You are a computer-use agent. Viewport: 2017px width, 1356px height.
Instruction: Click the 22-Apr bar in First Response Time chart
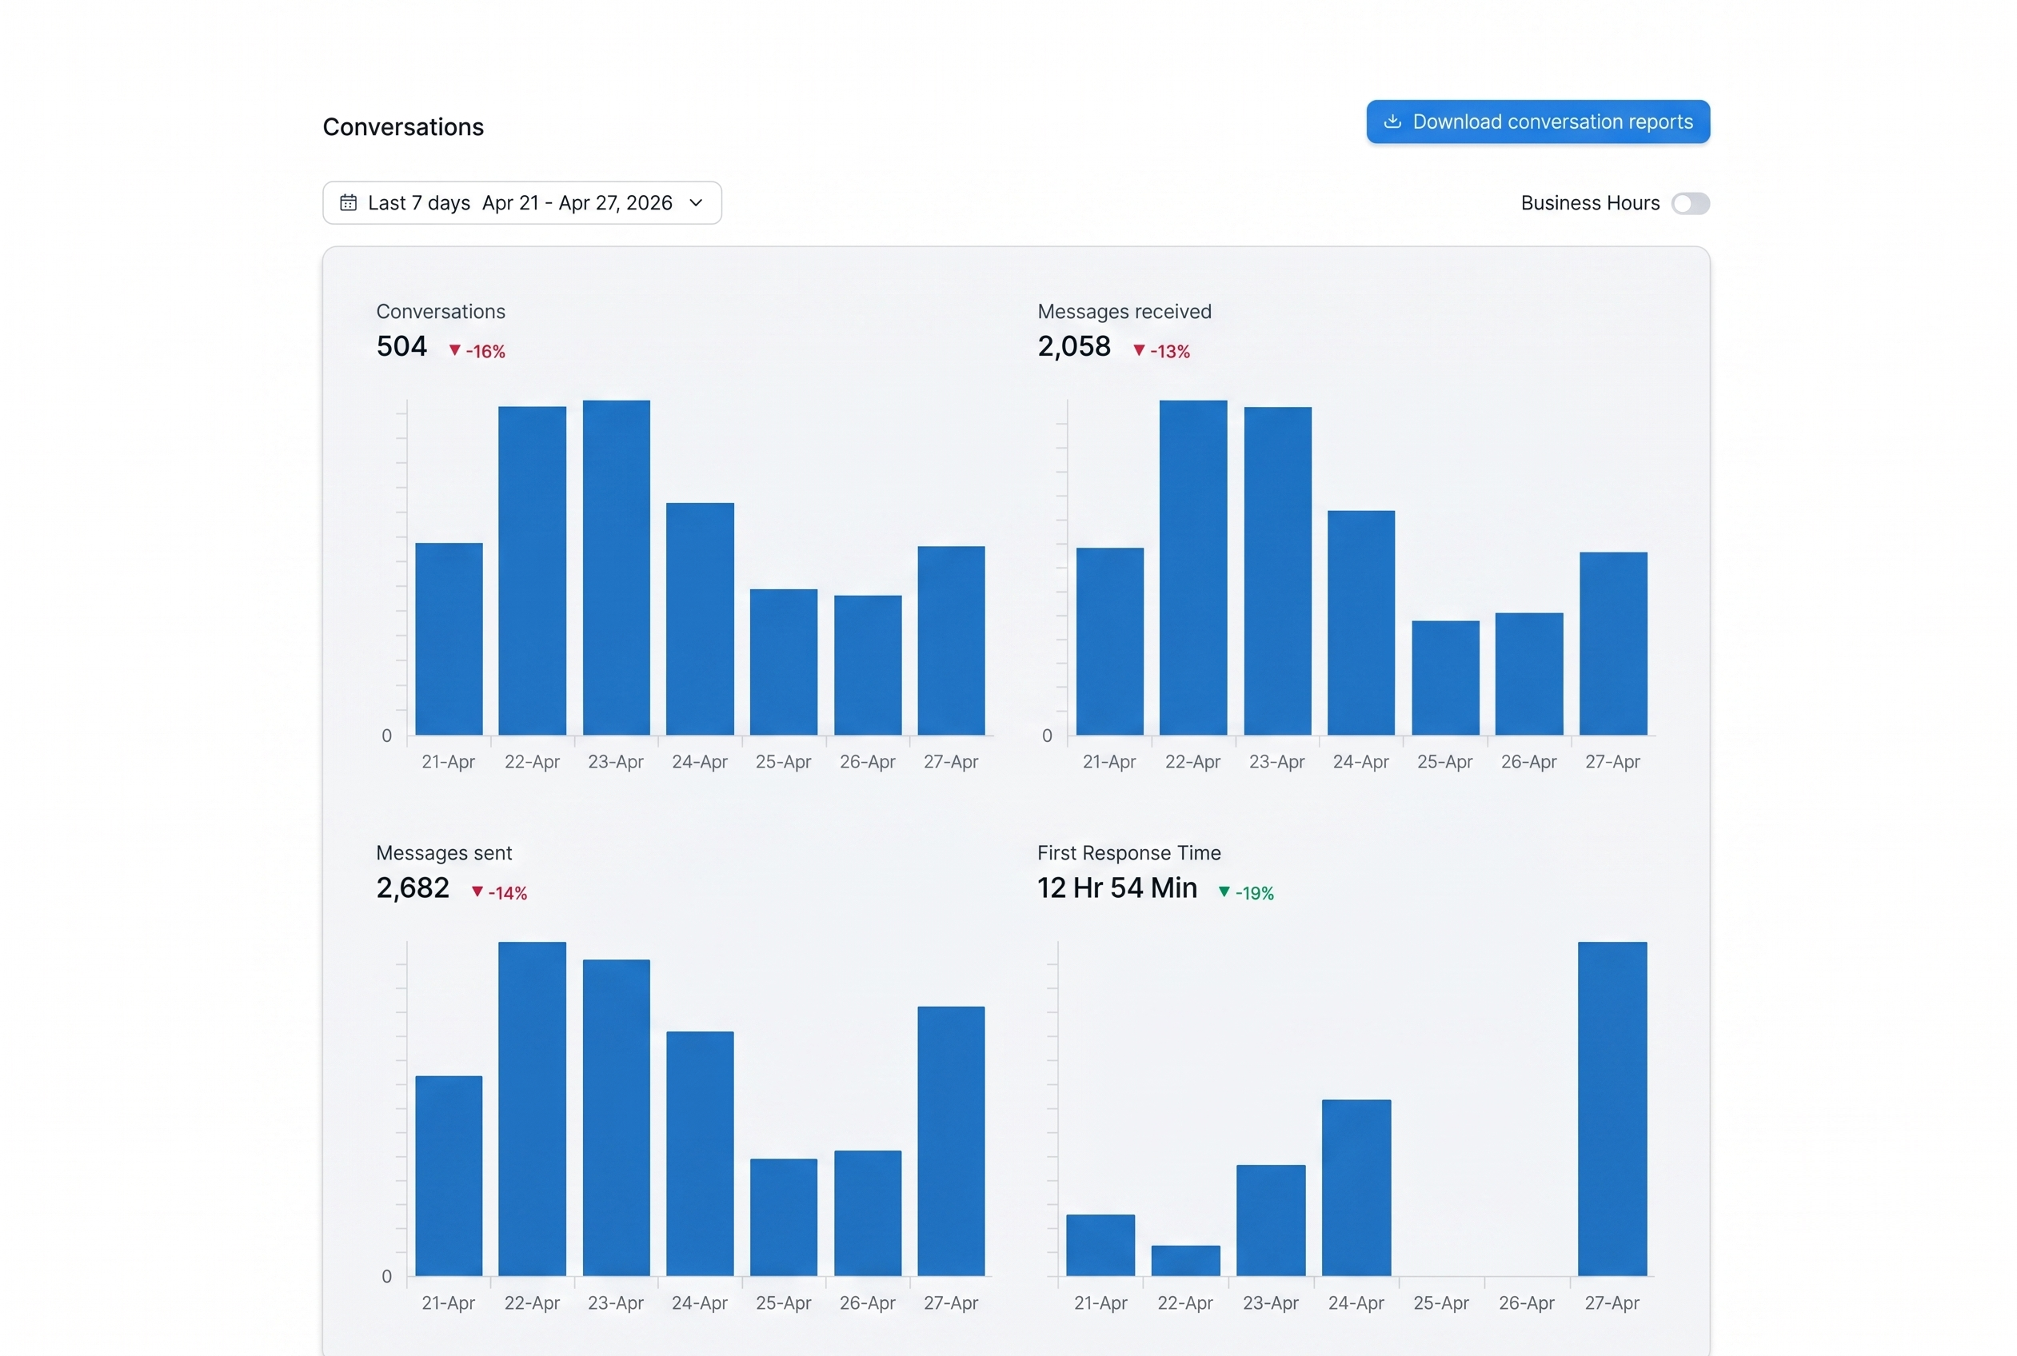pos(1186,1261)
